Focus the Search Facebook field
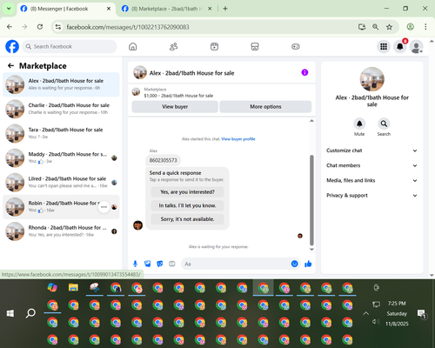435x348 pixels. click(x=70, y=46)
